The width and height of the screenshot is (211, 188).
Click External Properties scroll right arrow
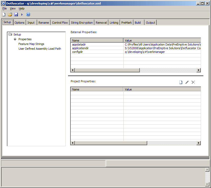(x=199, y=70)
